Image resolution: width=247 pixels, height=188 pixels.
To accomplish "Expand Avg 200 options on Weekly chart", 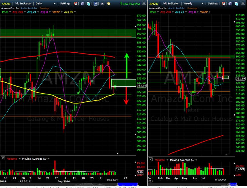I will [x=173, y=12].
